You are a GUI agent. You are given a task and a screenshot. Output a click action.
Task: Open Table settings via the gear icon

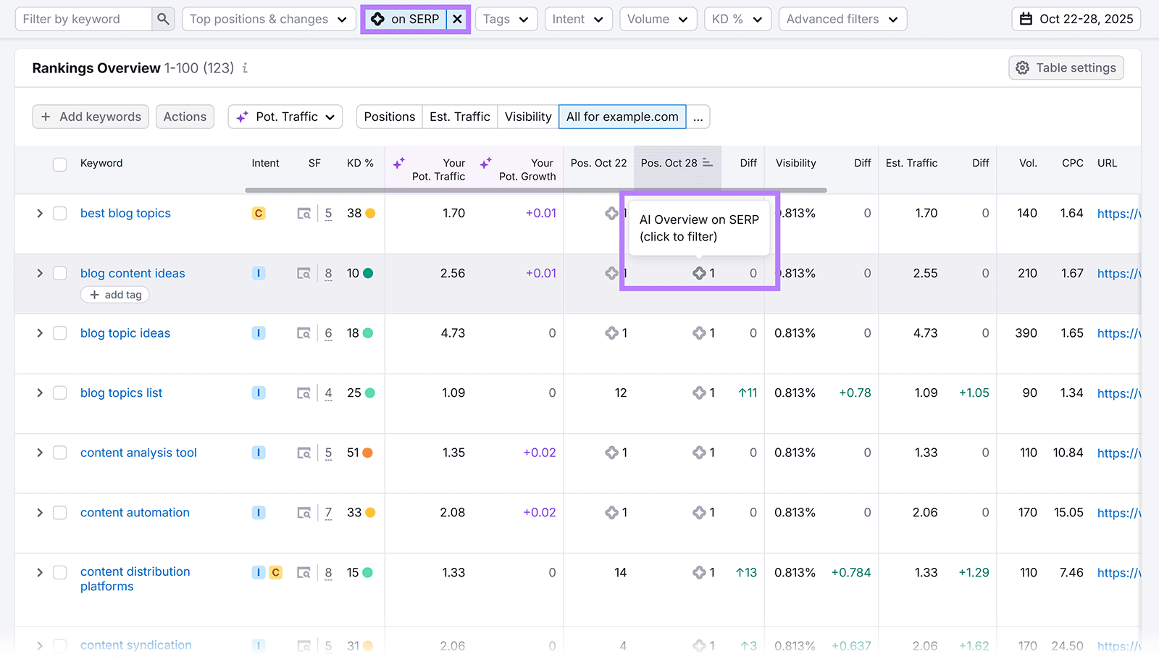1023,67
